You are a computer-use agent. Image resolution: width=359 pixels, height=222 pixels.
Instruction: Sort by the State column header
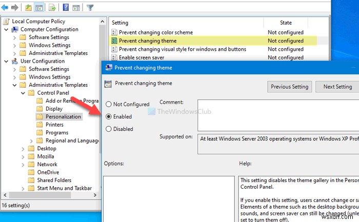286,23
